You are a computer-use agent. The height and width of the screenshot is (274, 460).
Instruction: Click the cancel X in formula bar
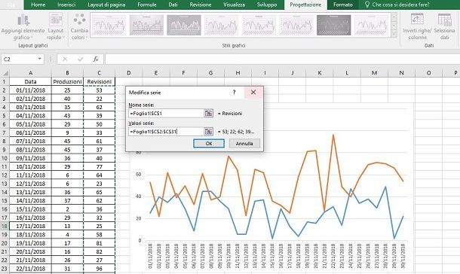point(65,59)
